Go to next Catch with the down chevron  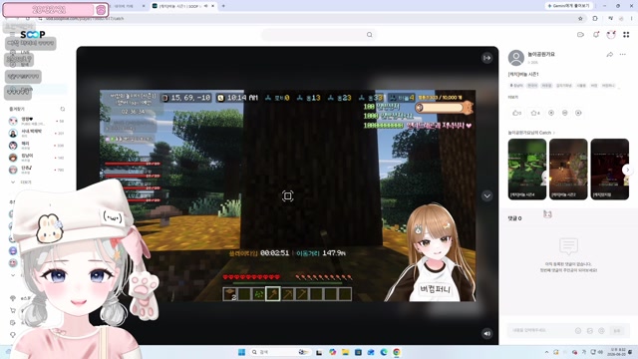pyautogui.click(x=487, y=195)
